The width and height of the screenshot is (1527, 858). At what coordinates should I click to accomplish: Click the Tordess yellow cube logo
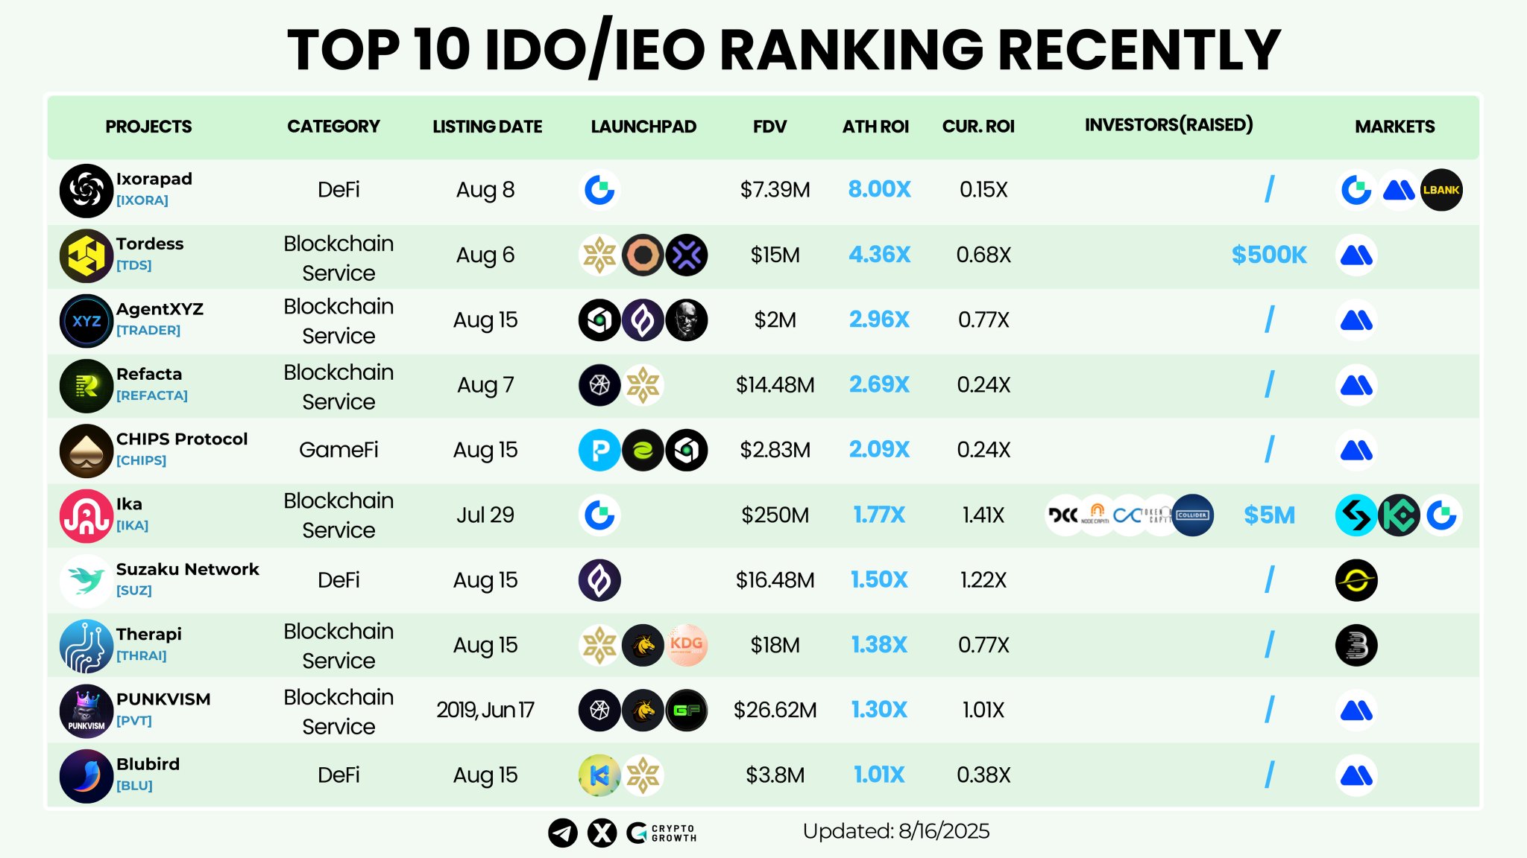[x=86, y=255]
